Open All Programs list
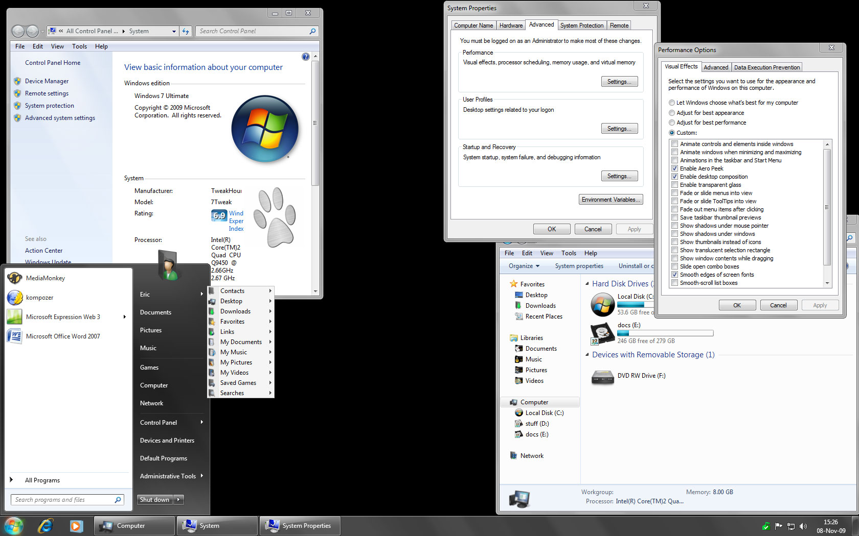 coord(42,480)
